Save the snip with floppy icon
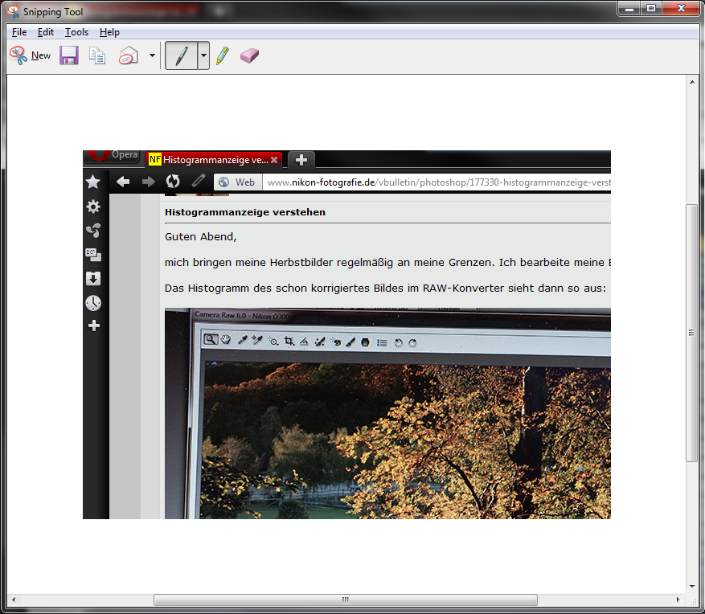Viewport: 705px width, 614px height. tap(69, 55)
